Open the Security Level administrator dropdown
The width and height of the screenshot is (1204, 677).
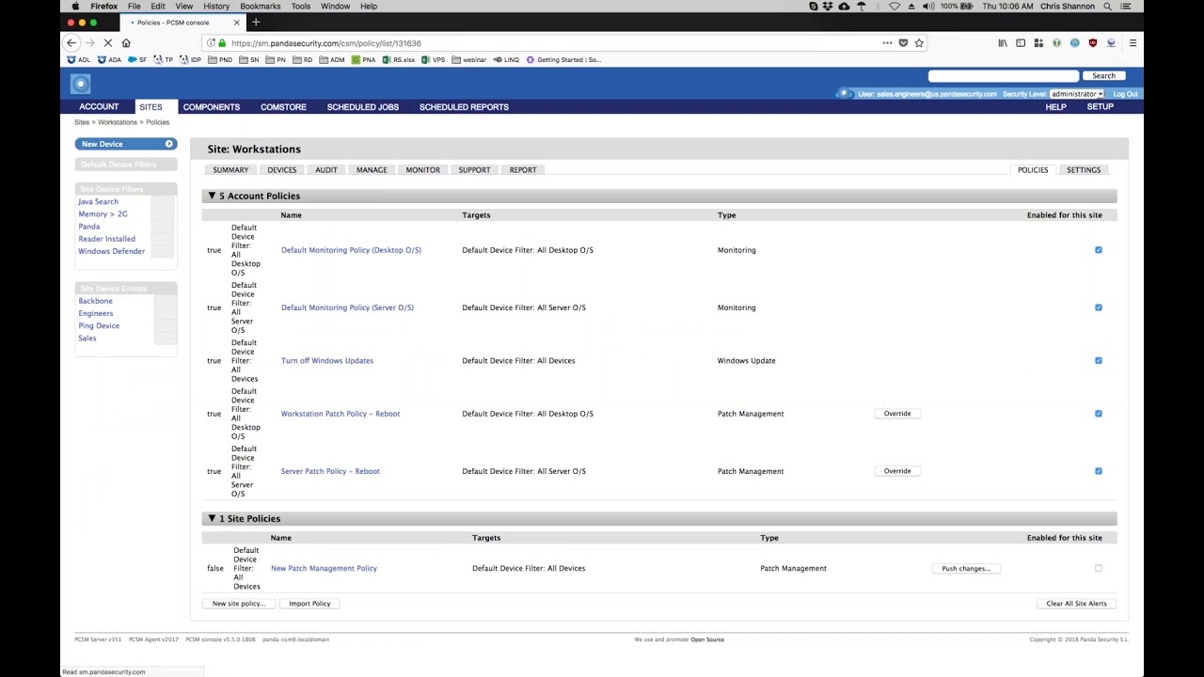[x=1075, y=93]
